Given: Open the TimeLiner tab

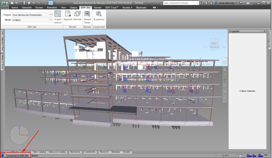Looking at the screenshot, I should point(104,152).
